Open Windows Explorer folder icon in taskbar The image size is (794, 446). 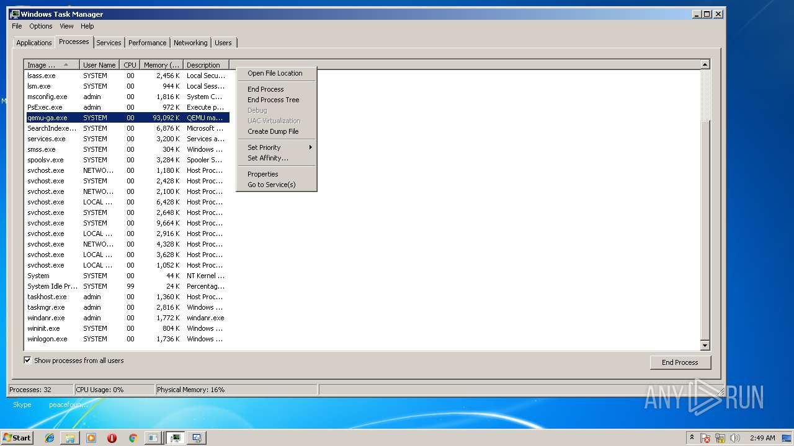pyautogui.click(x=70, y=438)
